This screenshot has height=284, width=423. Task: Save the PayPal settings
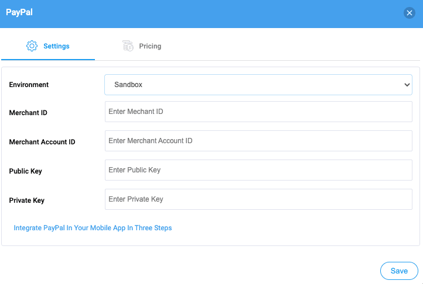coord(399,271)
